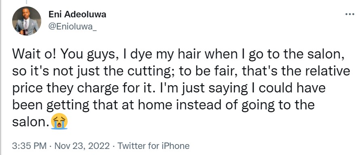Select the thread connector line above avatar
This screenshot has width=361, height=155.
26,2
